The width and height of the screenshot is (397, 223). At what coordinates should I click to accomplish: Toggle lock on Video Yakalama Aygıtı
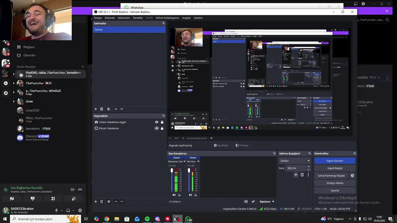(162, 122)
